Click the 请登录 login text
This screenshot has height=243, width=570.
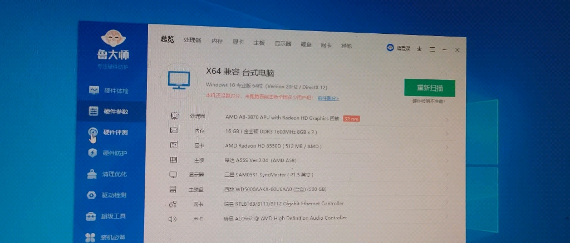[404, 48]
